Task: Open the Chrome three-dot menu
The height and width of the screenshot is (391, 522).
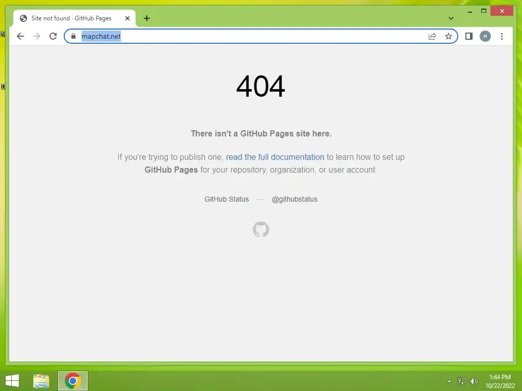Action: (x=502, y=36)
